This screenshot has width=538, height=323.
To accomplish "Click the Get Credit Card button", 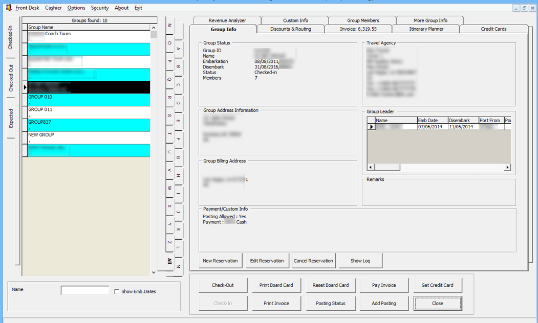I will pos(438,285).
